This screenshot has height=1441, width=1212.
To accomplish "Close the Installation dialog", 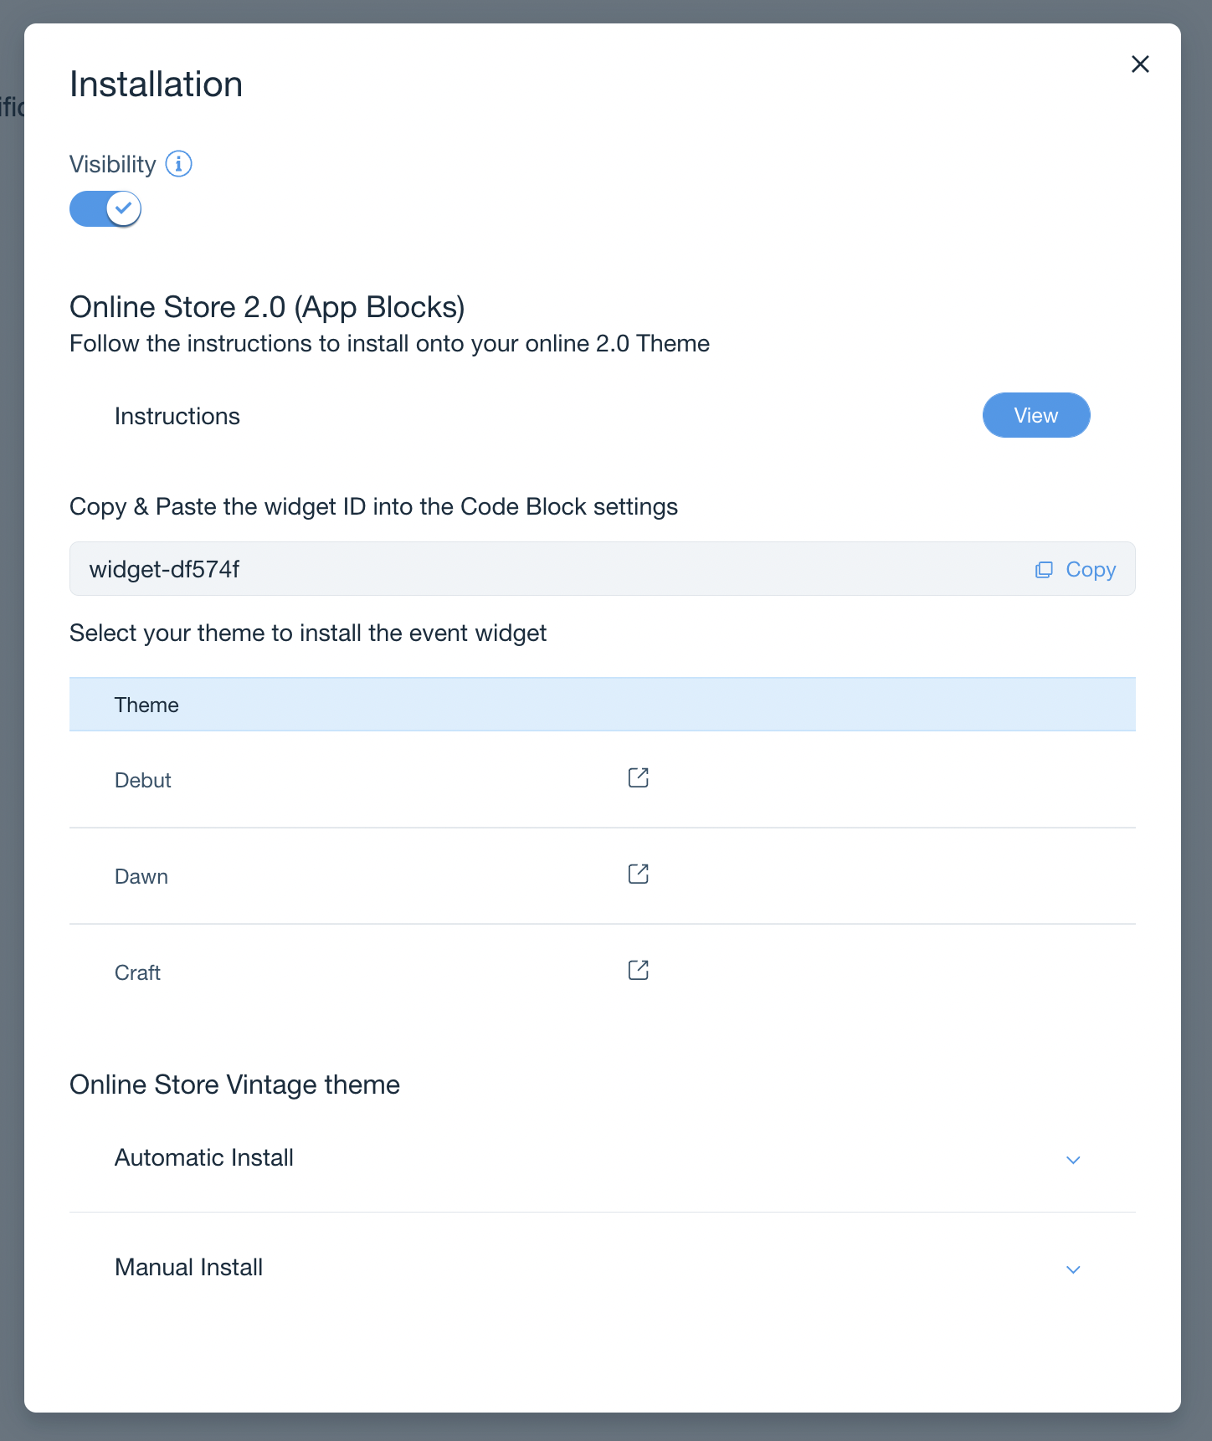I will (1140, 64).
